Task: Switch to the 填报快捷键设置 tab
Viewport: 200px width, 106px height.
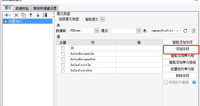Action: (x=45, y=8)
